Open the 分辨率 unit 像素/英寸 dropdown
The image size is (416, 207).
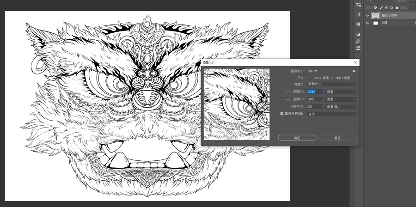pyautogui.click(x=341, y=107)
